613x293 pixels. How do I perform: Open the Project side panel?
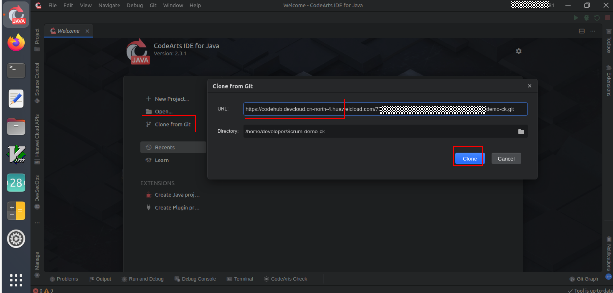click(x=37, y=40)
